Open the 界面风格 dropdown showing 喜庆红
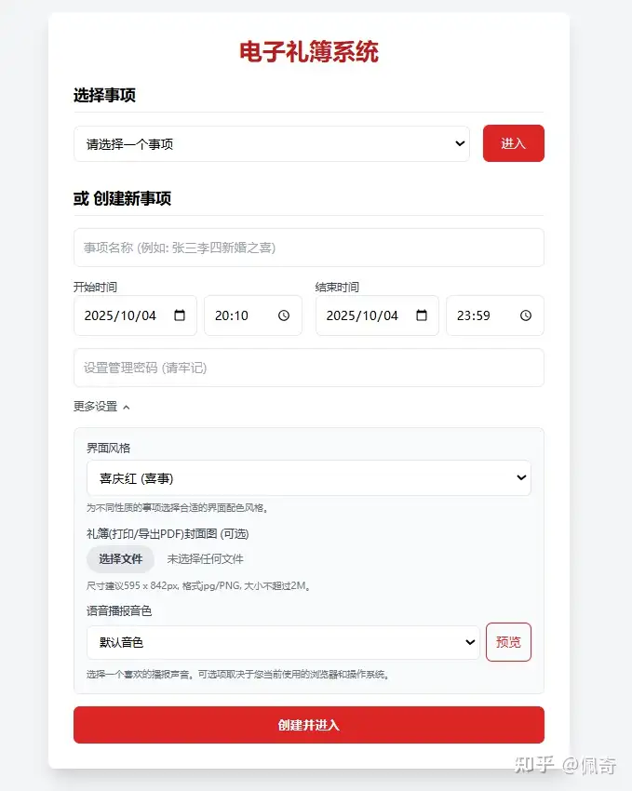The image size is (632, 791). [x=308, y=478]
